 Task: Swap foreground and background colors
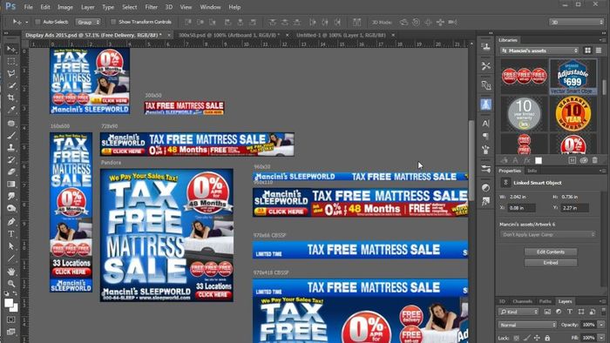[x=15, y=293]
